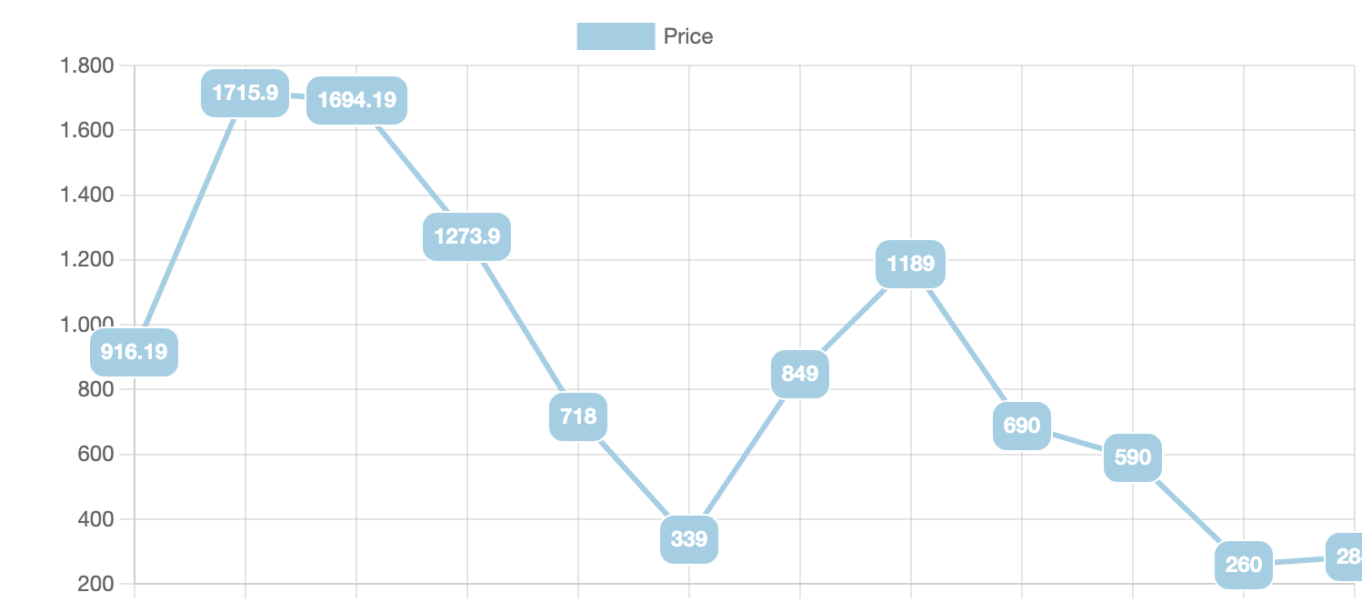Click the 718 data point label
Viewport: 1362px width, 602px height.
tap(578, 416)
